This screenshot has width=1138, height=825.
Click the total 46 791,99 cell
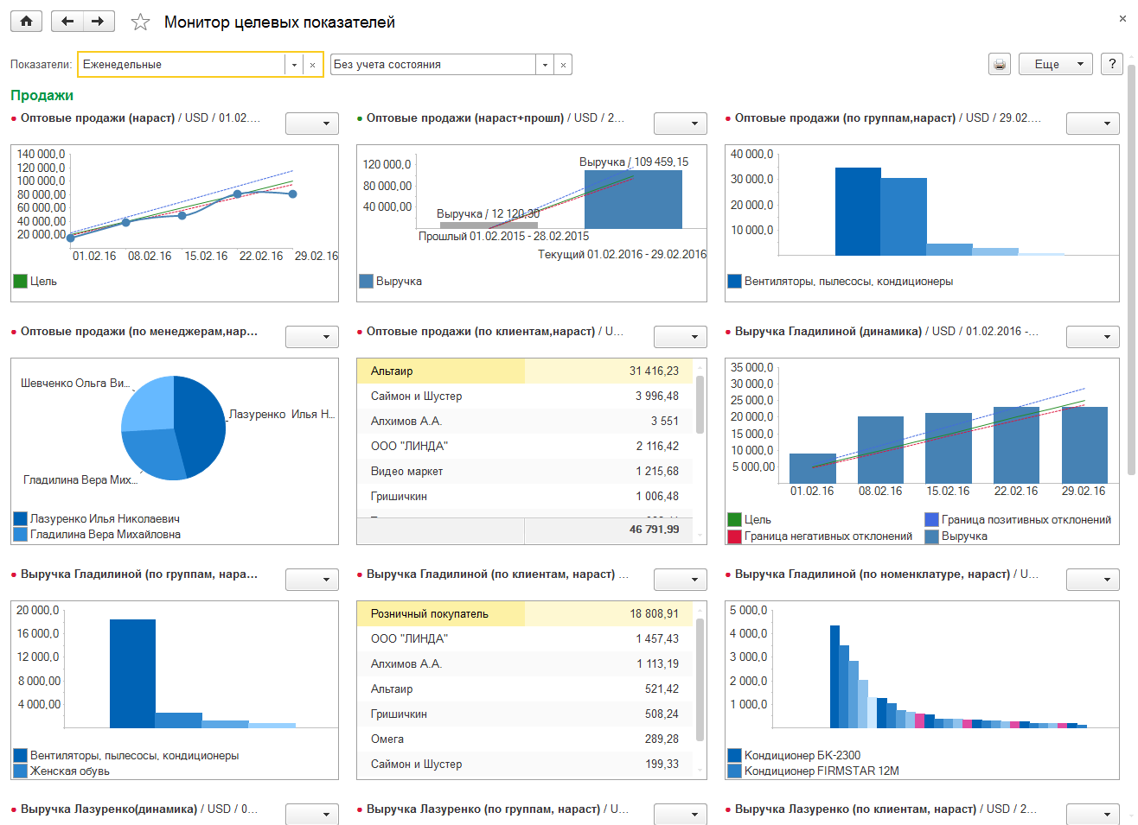pos(609,530)
